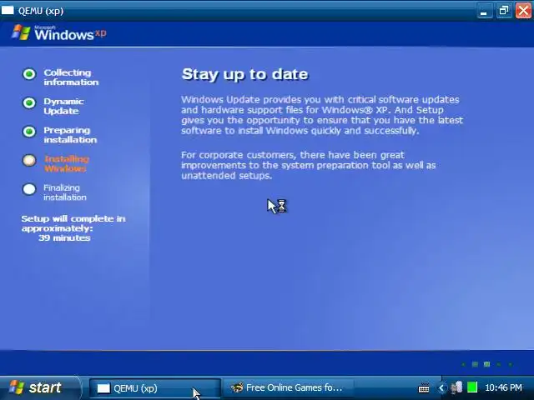Click the Installing Windows step indicator
The width and height of the screenshot is (534, 400).
[29, 160]
